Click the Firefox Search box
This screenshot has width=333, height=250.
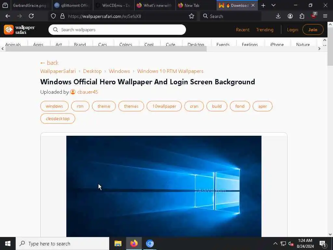(231, 16)
